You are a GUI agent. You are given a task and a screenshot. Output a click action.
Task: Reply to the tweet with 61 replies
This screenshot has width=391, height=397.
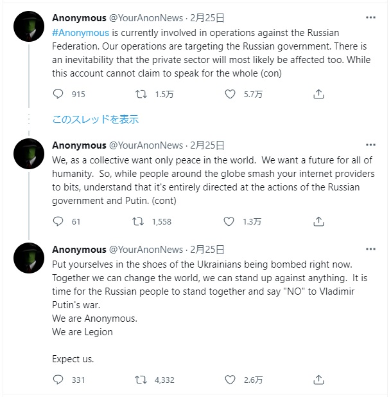click(x=58, y=221)
